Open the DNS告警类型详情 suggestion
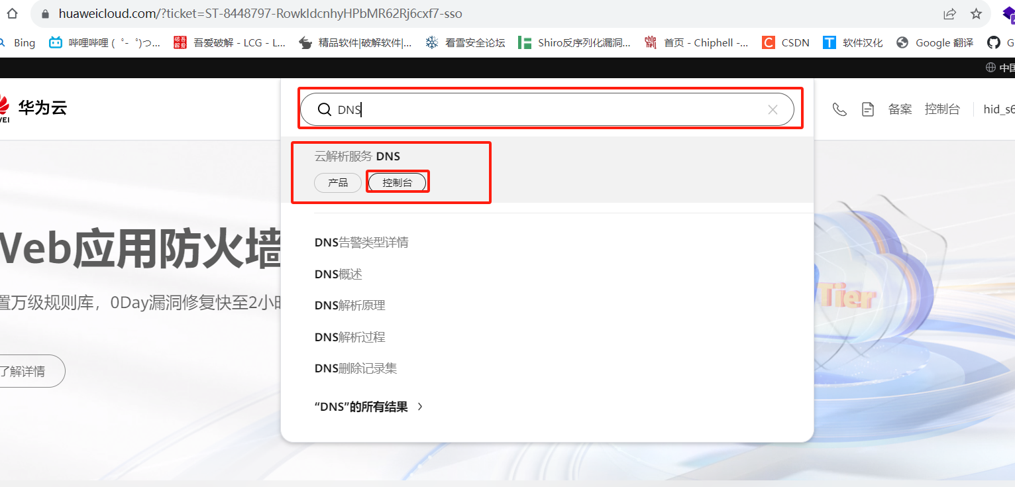This screenshot has width=1015, height=487. [x=361, y=243]
